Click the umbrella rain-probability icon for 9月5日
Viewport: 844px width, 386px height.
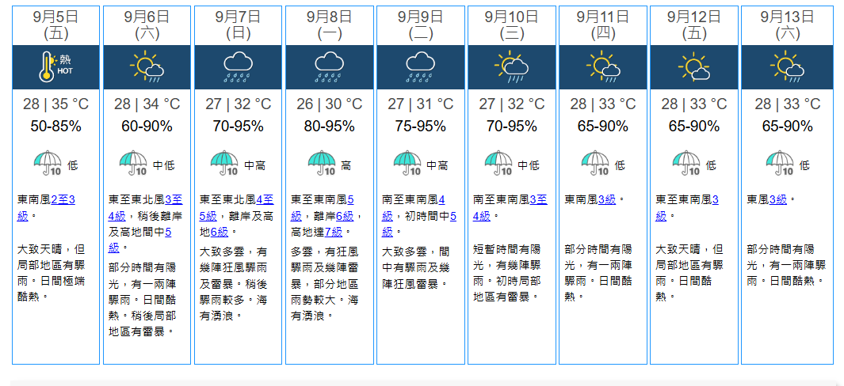pyautogui.click(x=48, y=164)
